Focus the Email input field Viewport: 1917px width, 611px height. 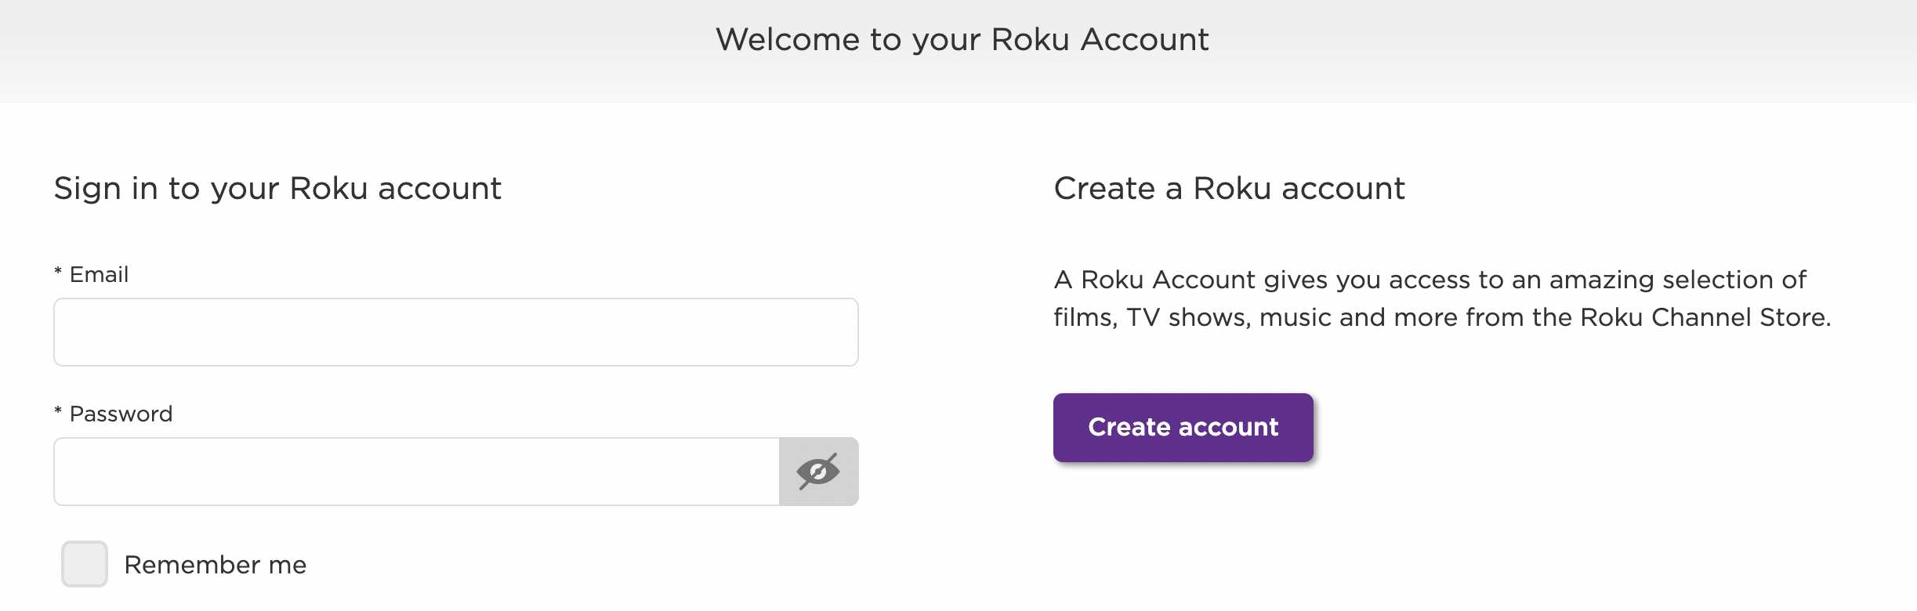point(456,332)
